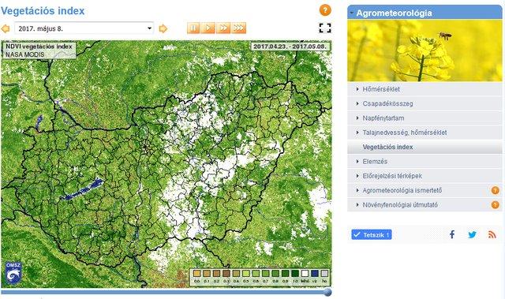The width and height of the screenshot is (505, 299).
Task: Go to next date with right arrow
Action: click(163, 28)
